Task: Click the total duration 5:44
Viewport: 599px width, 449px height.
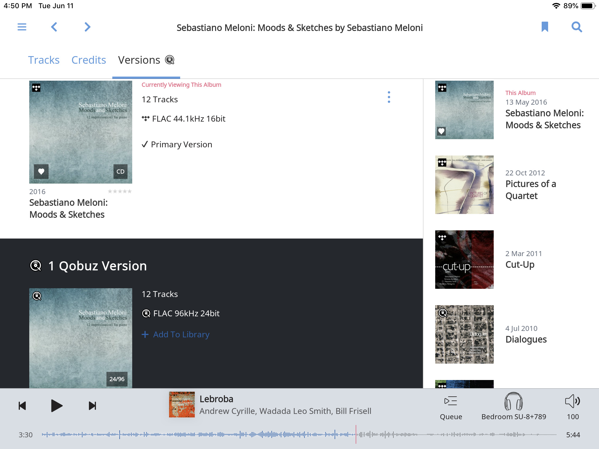Action: 573,435
